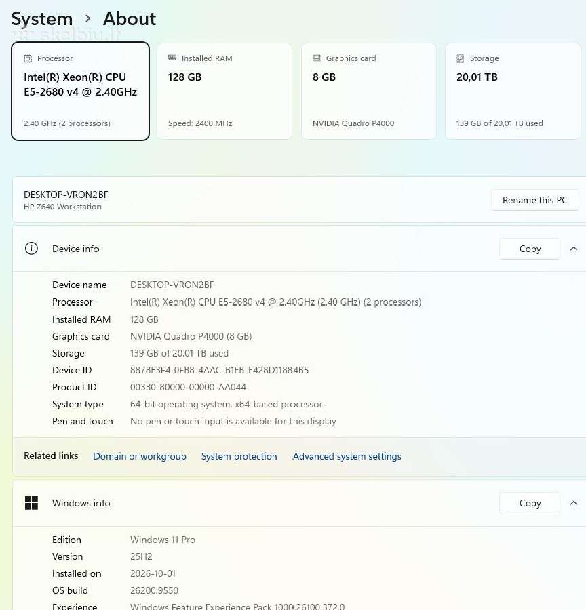The width and height of the screenshot is (586, 610).
Task: Select the Processor summary card
Action: (80, 91)
